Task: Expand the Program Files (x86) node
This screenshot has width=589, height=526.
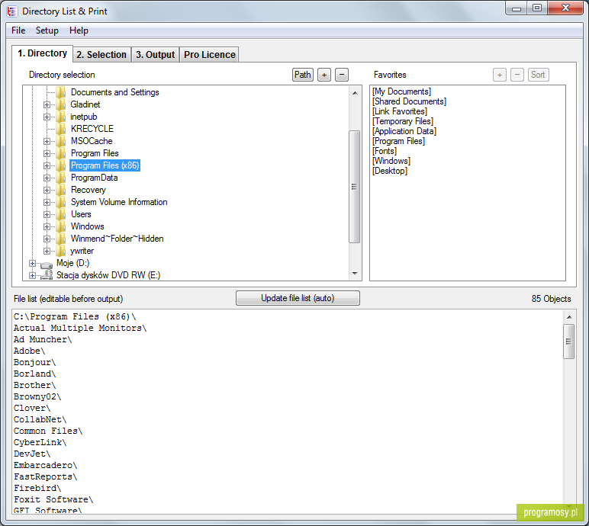Action: pyautogui.click(x=47, y=165)
